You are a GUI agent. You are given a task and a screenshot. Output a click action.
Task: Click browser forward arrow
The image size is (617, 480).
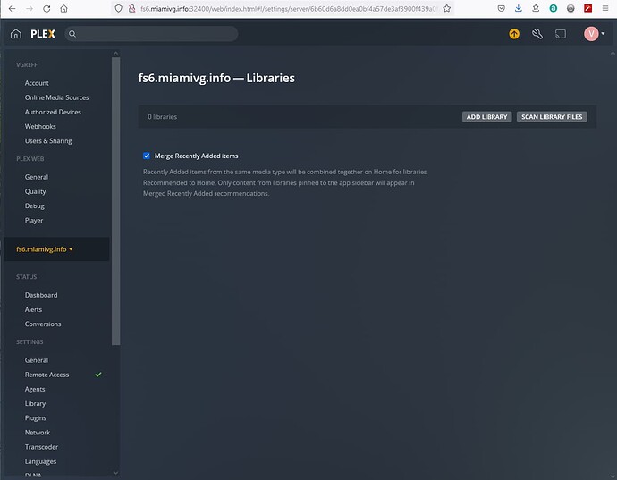coord(30,8)
